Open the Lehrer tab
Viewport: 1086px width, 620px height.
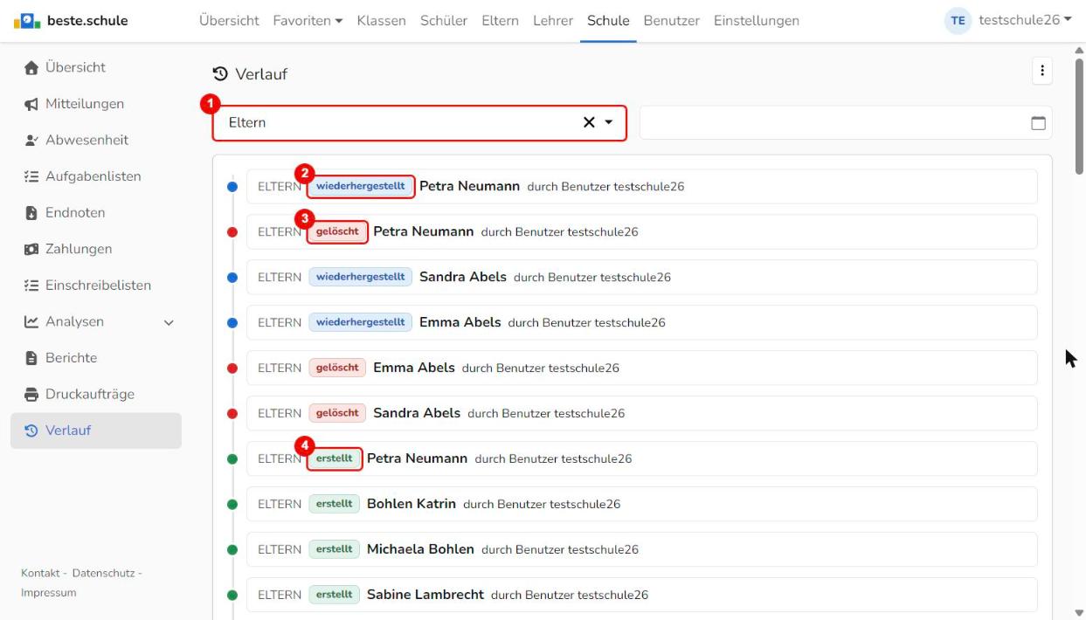[553, 20]
